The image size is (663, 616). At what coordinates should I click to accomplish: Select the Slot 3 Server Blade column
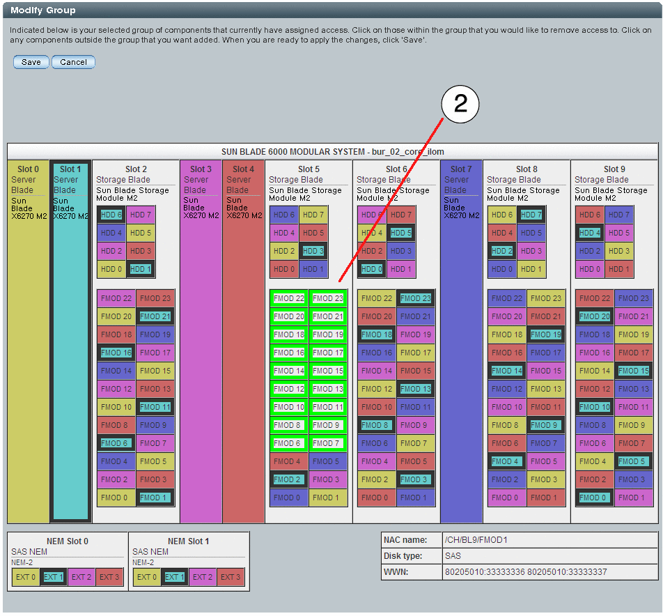201,341
